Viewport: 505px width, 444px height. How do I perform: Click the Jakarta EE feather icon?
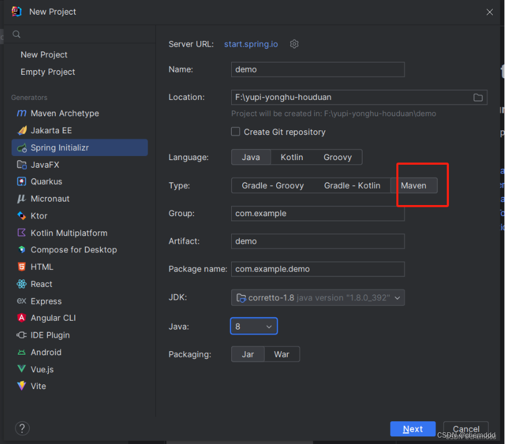(x=22, y=130)
